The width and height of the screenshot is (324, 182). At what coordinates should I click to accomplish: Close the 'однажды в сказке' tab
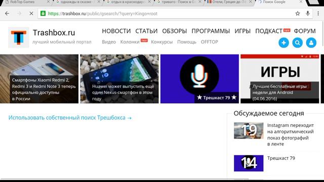99,2
